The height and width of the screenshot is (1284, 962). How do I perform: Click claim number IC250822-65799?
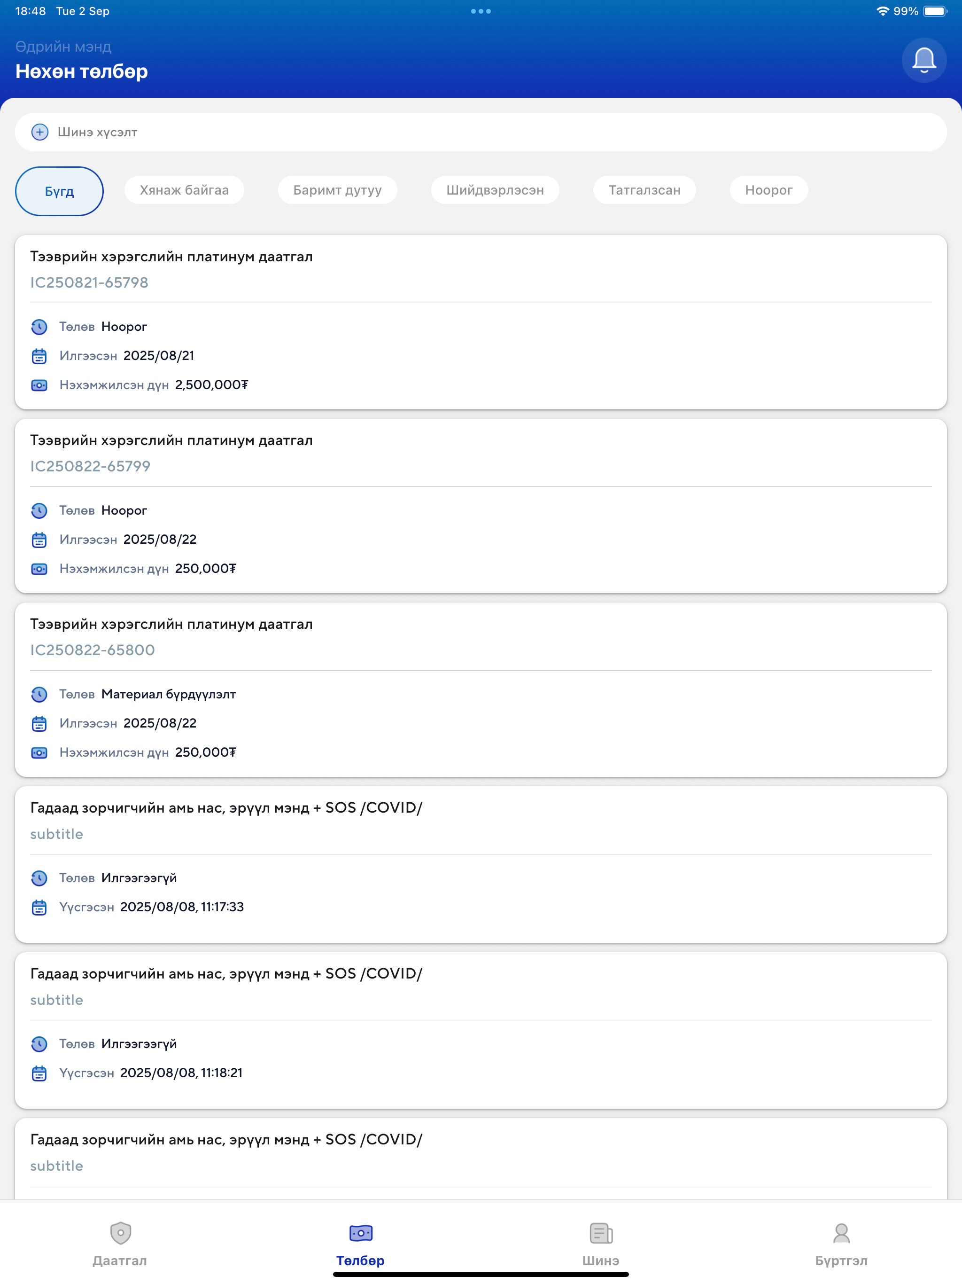click(x=91, y=466)
